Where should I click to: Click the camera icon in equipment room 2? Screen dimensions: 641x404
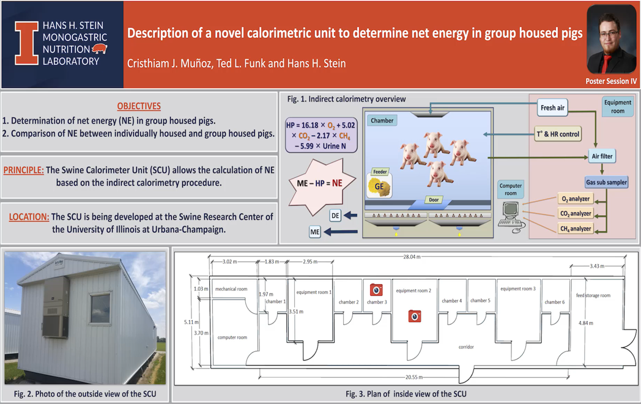tap(415, 316)
